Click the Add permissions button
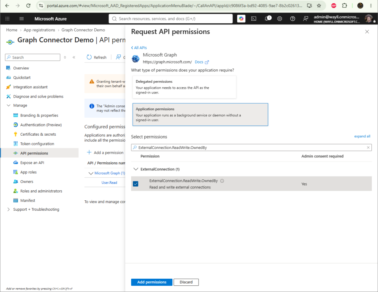378x292 pixels. coord(152,282)
